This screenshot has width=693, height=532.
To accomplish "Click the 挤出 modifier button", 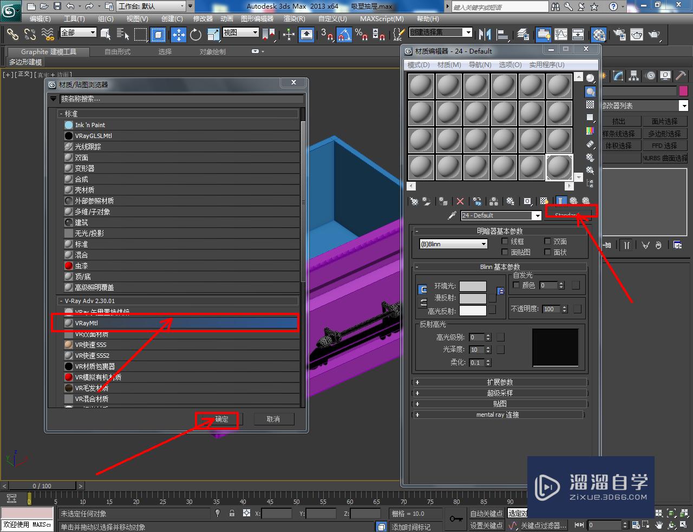I will 618,121.
